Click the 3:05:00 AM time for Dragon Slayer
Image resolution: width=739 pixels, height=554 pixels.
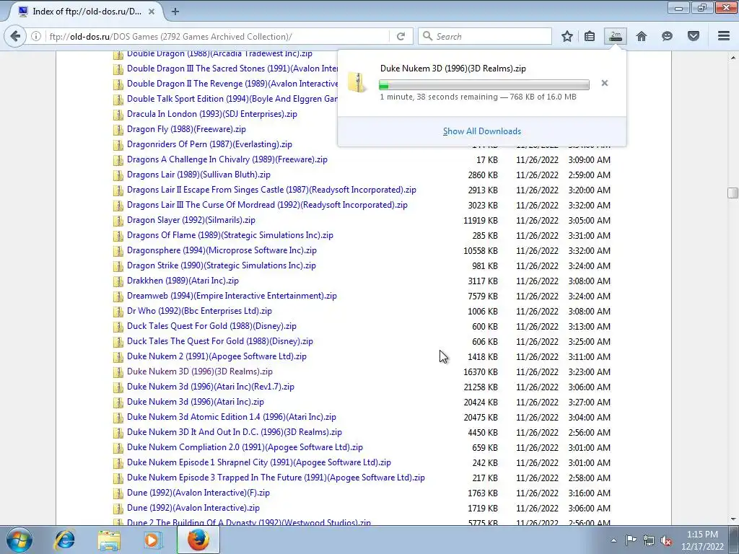[589, 221]
